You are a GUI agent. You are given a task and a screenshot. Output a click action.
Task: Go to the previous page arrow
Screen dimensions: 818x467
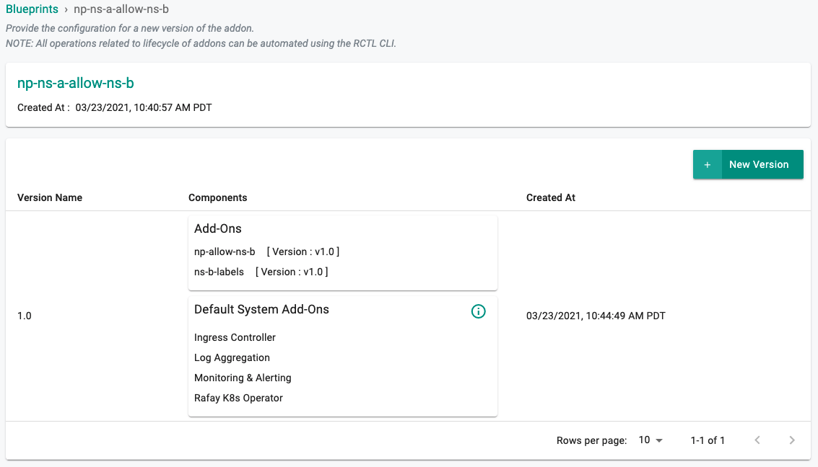pyautogui.click(x=757, y=440)
